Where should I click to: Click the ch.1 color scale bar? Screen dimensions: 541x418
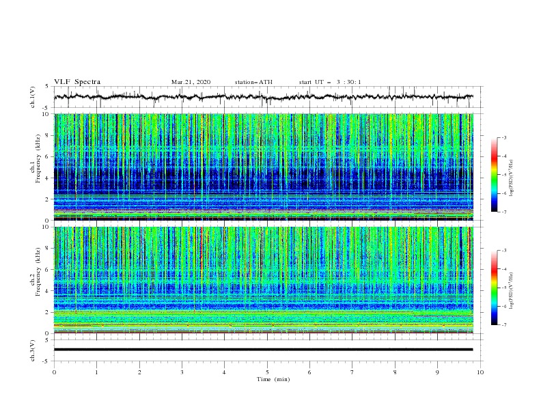[x=494, y=175]
